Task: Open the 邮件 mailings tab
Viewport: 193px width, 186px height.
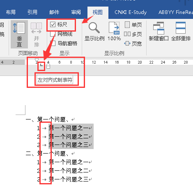Action: coord(54,12)
